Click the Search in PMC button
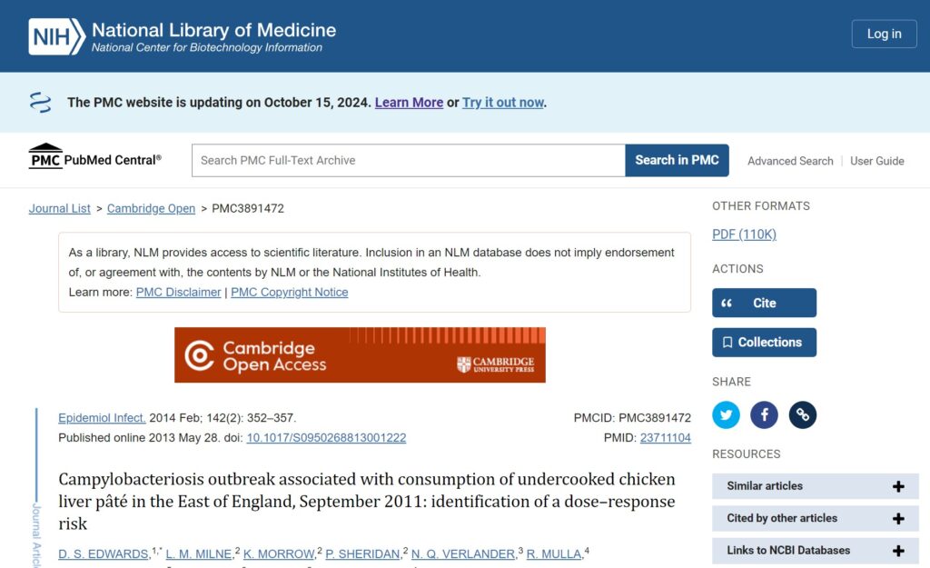930x568 pixels. [x=677, y=160]
